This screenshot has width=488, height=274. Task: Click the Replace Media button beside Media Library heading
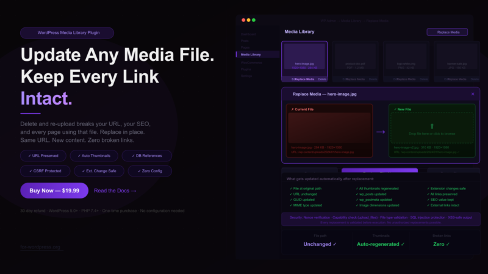tap(447, 32)
